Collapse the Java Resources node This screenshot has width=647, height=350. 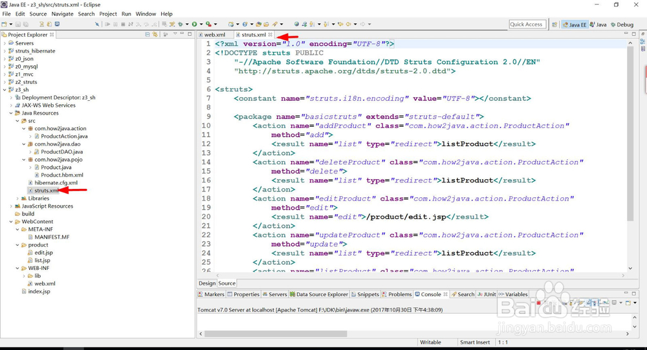tap(11, 113)
